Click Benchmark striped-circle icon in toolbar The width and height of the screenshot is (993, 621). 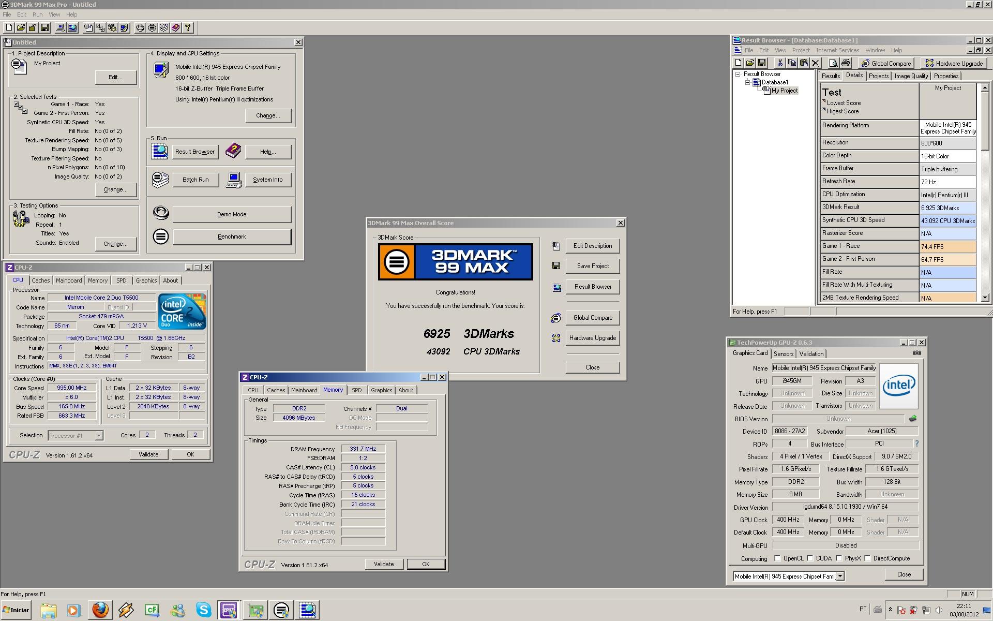152,28
